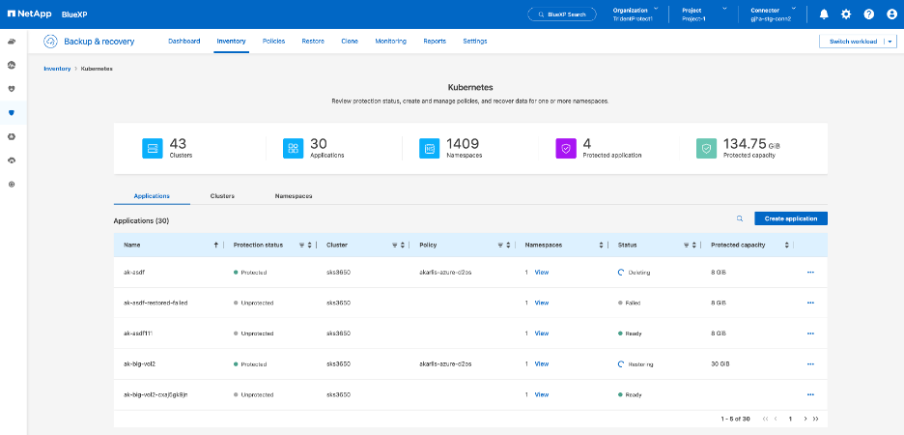Click the search magnifier icon above table
The width and height of the screenshot is (904, 435).
tap(740, 219)
